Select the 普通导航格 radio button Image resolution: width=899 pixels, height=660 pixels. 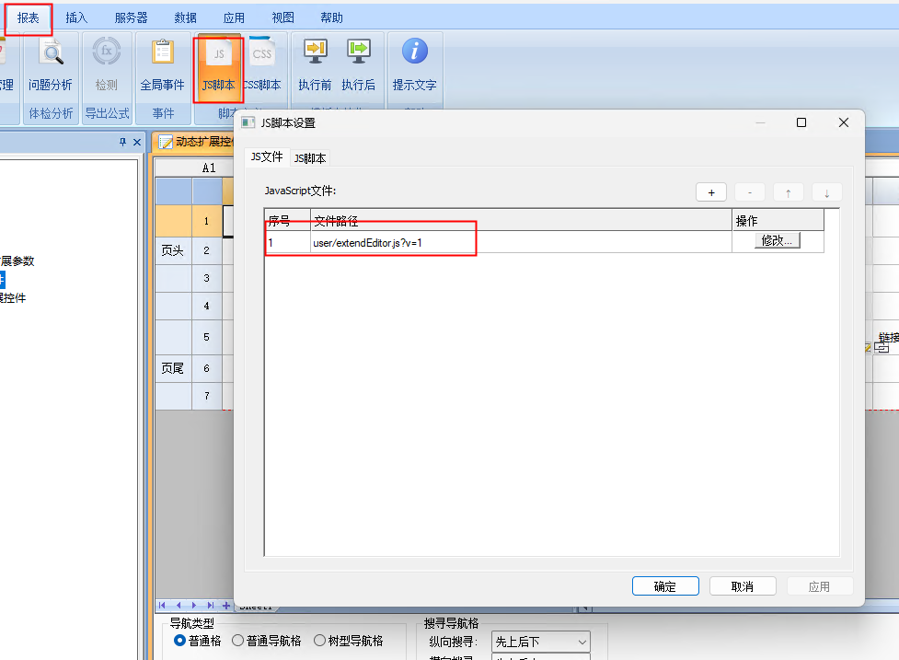(238, 641)
